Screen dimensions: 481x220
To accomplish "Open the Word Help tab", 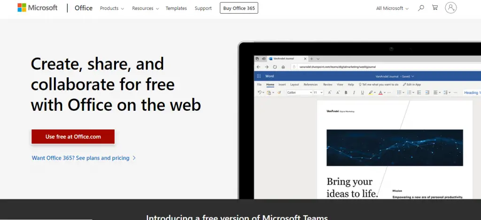I will pyautogui.click(x=351, y=84).
